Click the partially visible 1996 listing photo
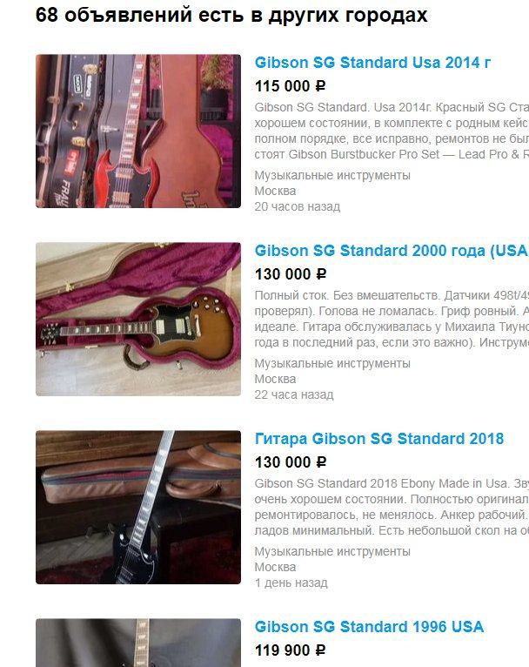The image size is (529, 667). pyautogui.click(x=138, y=643)
